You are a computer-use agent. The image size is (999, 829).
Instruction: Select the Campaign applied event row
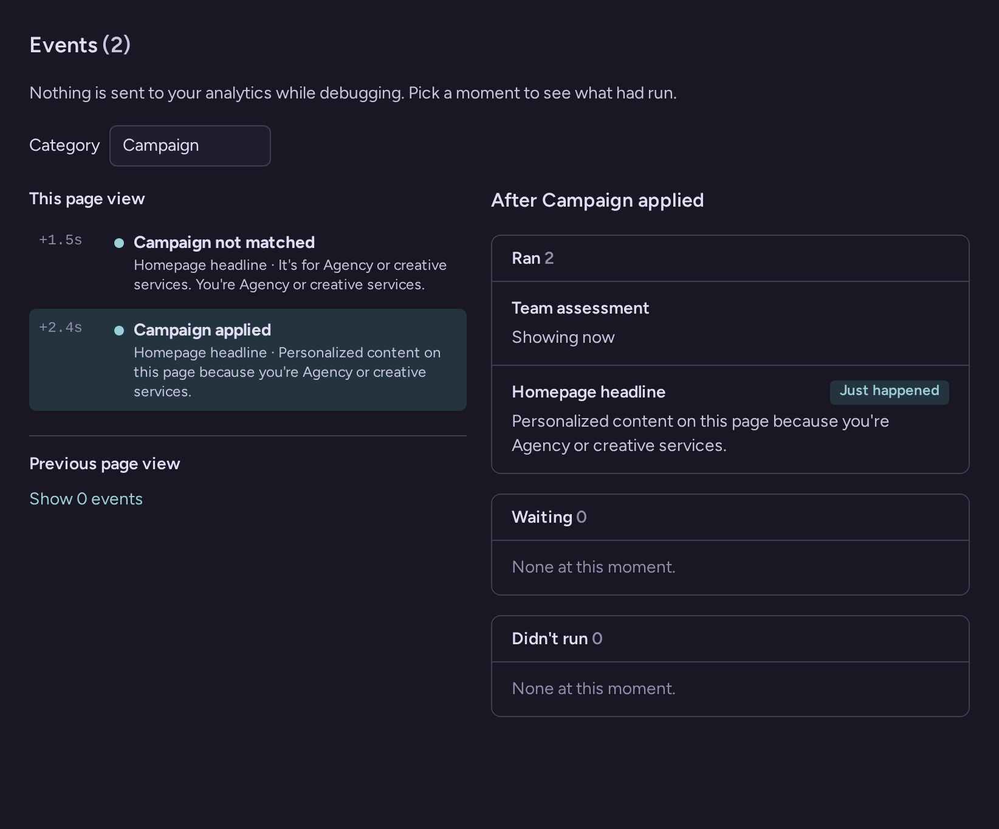[x=248, y=360]
